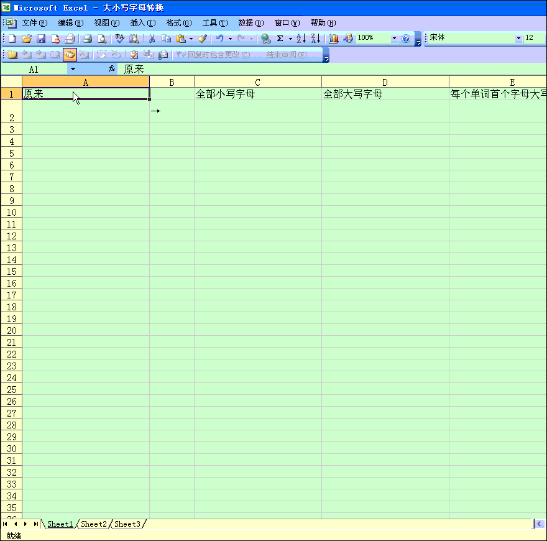Open Print Preview from the toolbar

[102, 39]
